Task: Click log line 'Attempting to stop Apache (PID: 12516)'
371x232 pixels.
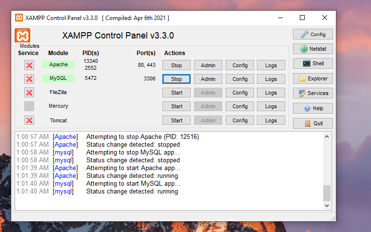Action: (143, 136)
